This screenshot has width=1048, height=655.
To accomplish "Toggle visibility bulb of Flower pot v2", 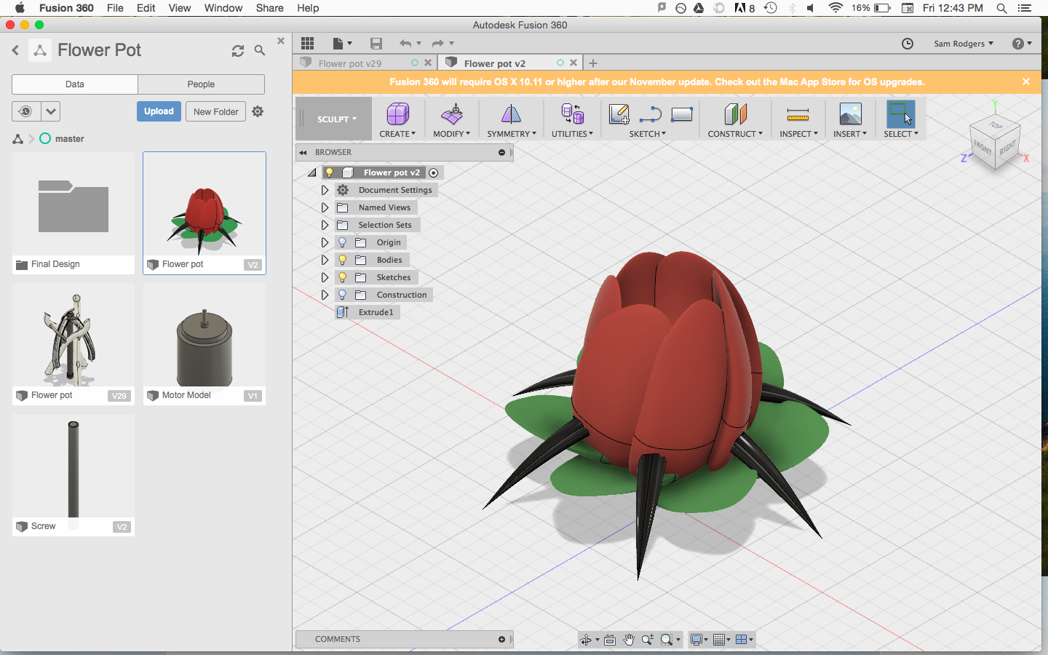I will pos(330,172).
